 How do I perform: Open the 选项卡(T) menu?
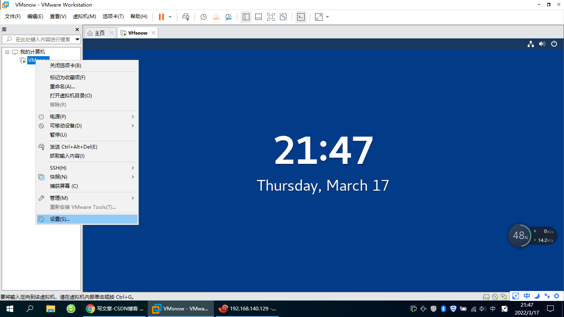[113, 17]
